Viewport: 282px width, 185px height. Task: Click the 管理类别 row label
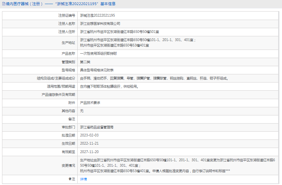tap(68, 62)
